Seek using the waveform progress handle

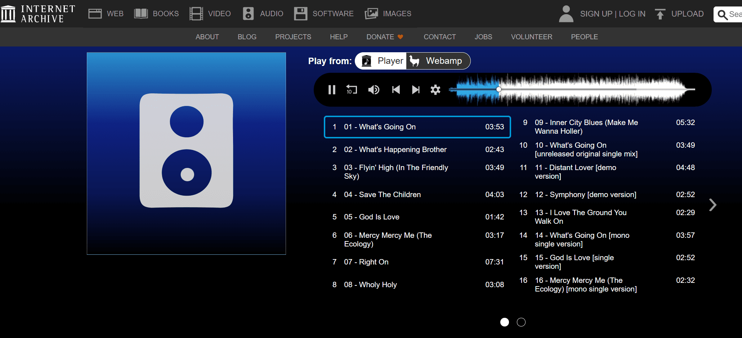tap(499, 89)
